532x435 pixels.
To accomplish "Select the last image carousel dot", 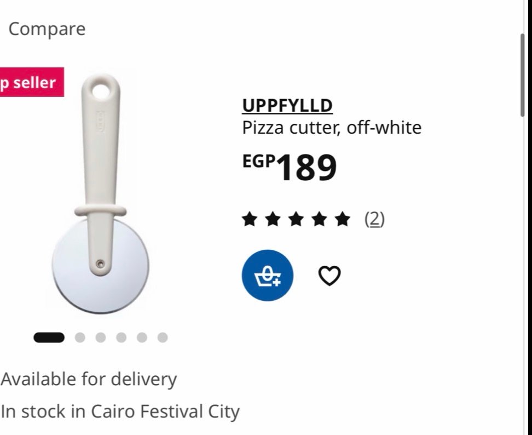I will 163,337.
